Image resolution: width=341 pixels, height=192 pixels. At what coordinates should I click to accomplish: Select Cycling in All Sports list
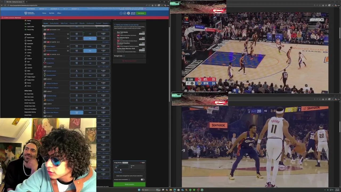29,53
